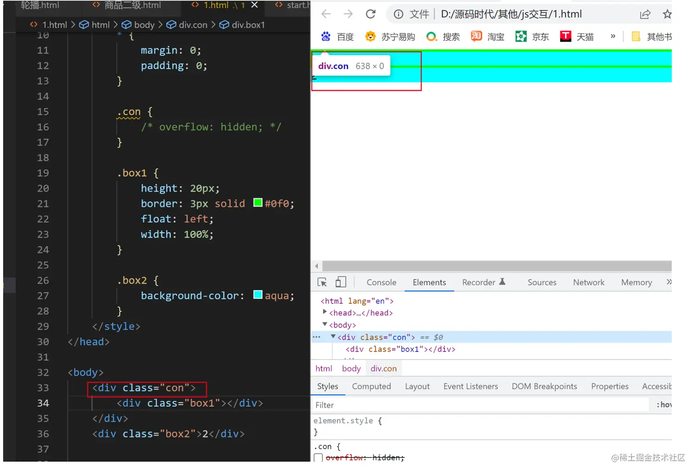The image size is (698, 475).
Task: Click the .box2 selector in code
Action: coord(132,281)
